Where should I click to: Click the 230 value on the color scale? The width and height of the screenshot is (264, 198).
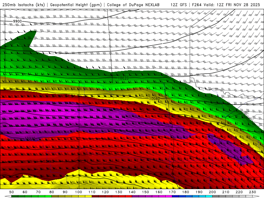click(x=252, y=192)
